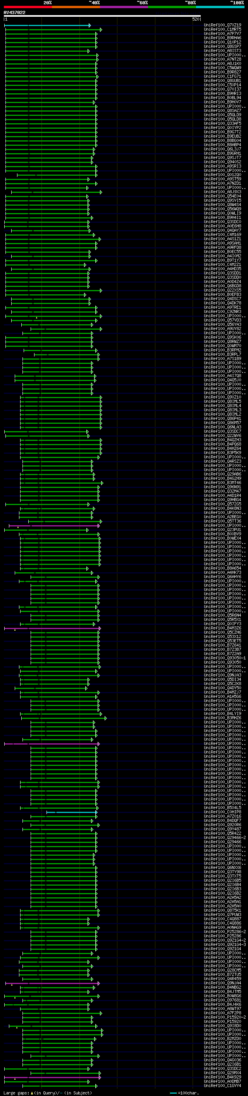Select UniRef100_Q4DY50 entry
The height and width of the screenshot is (1096, 248).
[x=222, y=688]
